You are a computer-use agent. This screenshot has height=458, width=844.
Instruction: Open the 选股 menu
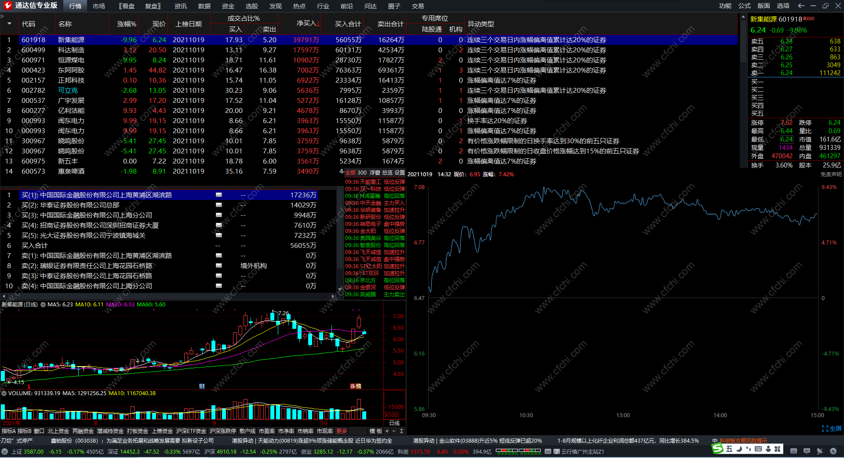[252, 6]
